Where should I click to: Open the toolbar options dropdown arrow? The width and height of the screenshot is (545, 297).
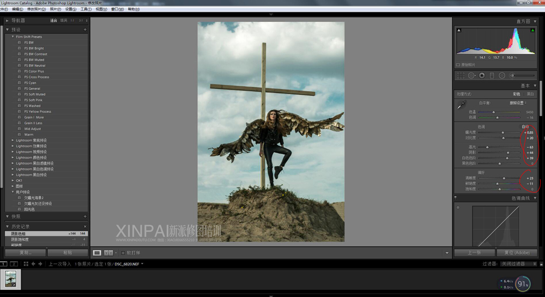(447, 253)
